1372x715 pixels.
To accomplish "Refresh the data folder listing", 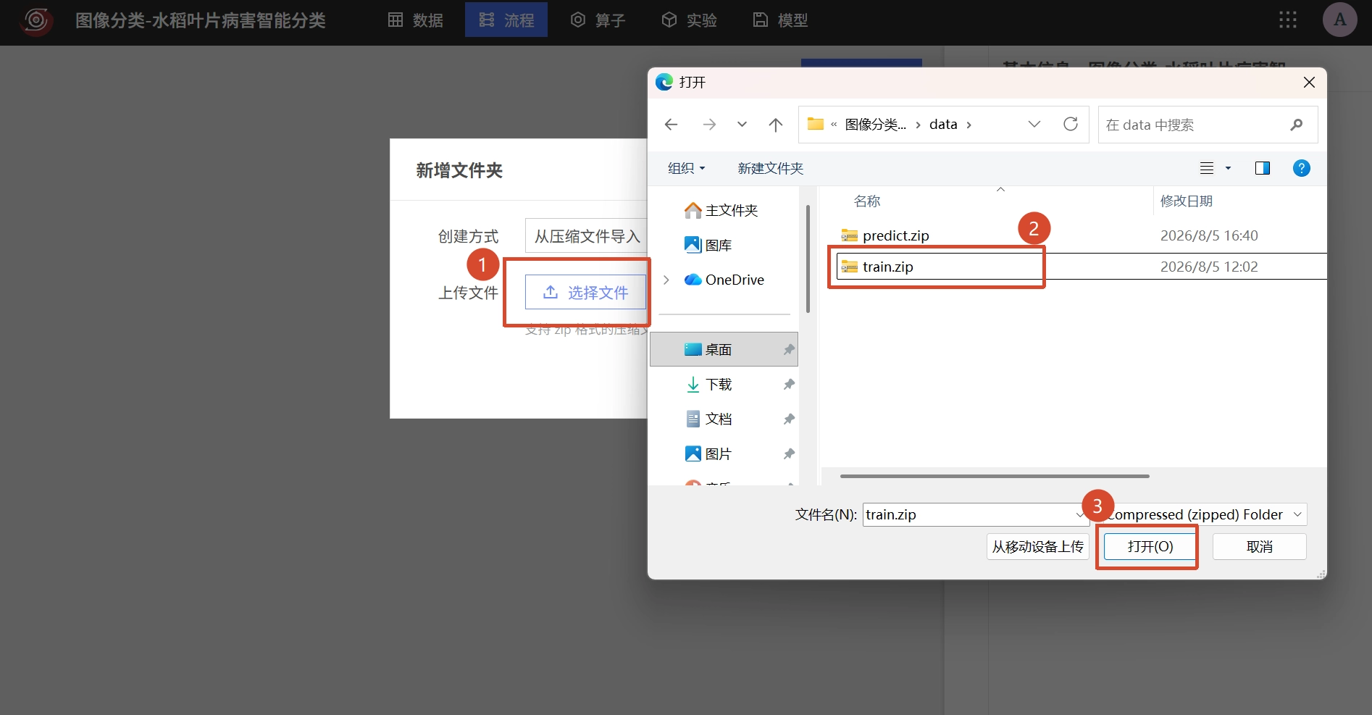I will 1071,124.
